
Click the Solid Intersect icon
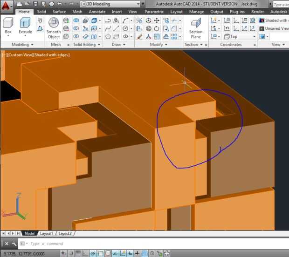tap(76, 36)
